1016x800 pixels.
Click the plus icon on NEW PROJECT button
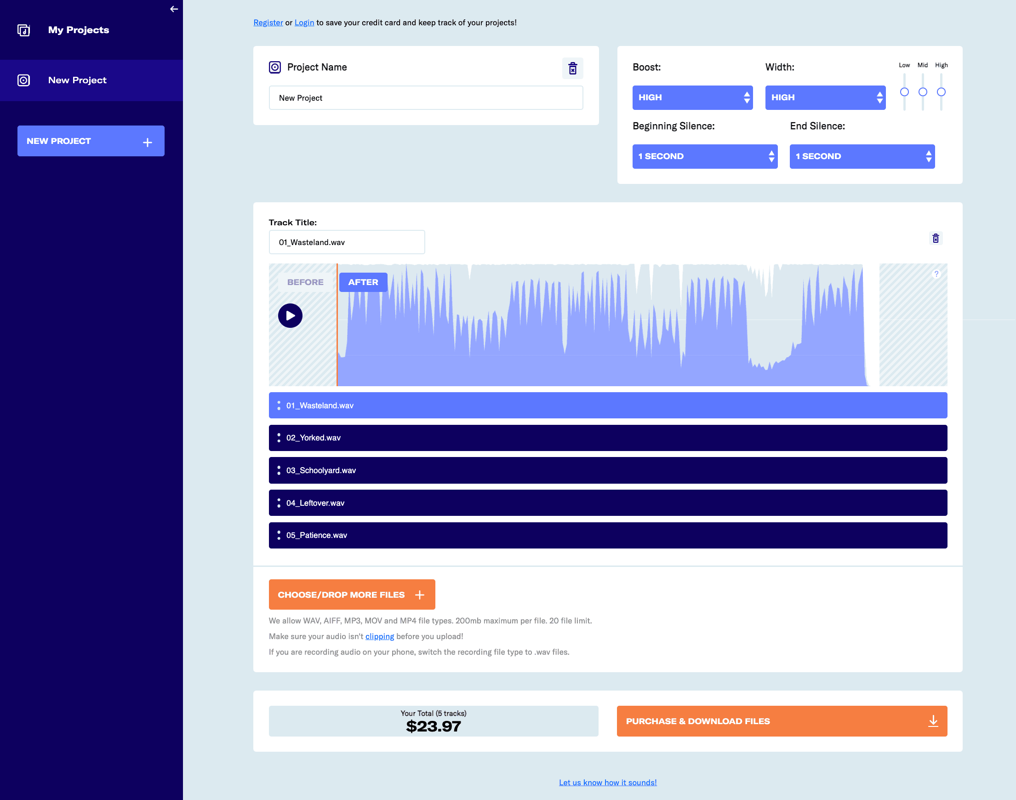click(x=148, y=142)
